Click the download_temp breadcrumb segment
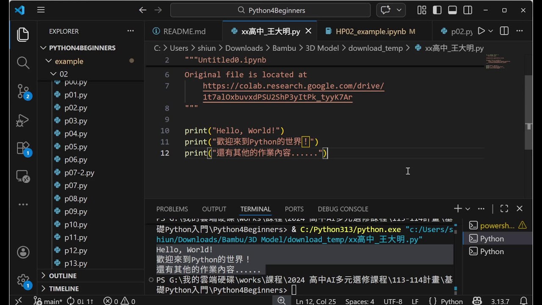This screenshot has height=305, width=542. coord(376,48)
